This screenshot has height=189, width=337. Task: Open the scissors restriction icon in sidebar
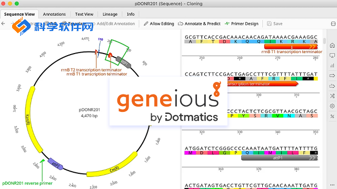[332, 96]
